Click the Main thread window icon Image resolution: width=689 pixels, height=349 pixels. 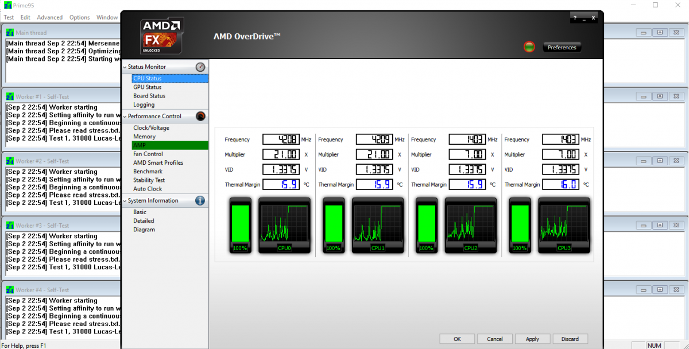pyautogui.click(x=10, y=33)
